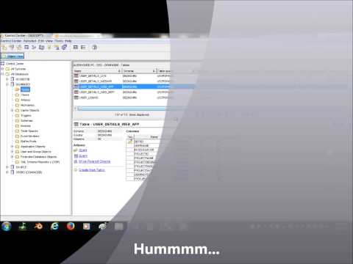Expand the Federated Database Objects folder
This screenshot has height=264, width=353.
pyautogui.click(x=12, y=157)
